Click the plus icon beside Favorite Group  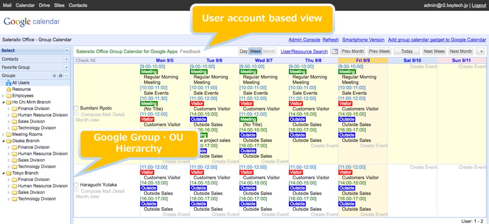(x=66, y=67)
